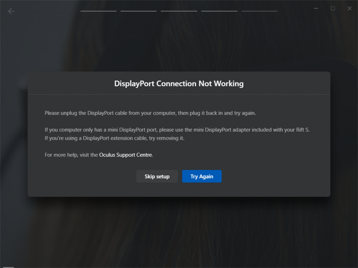This screenshot has height=268, width=358.
Task: Click the DisplayPort Connection Not Working title
Action: (x=179, y=84)
